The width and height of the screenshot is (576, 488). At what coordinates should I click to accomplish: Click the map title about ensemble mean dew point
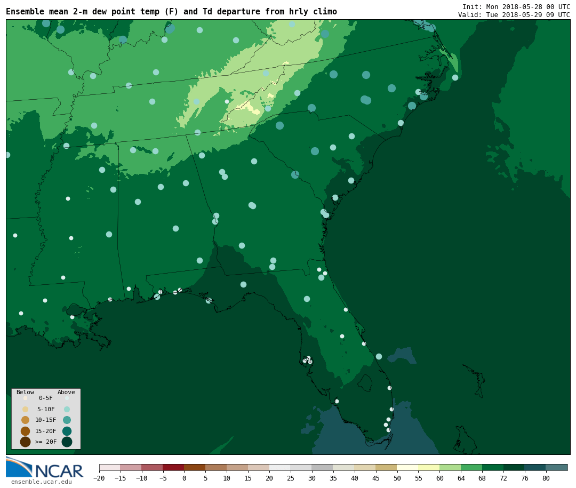coord(171,11)
